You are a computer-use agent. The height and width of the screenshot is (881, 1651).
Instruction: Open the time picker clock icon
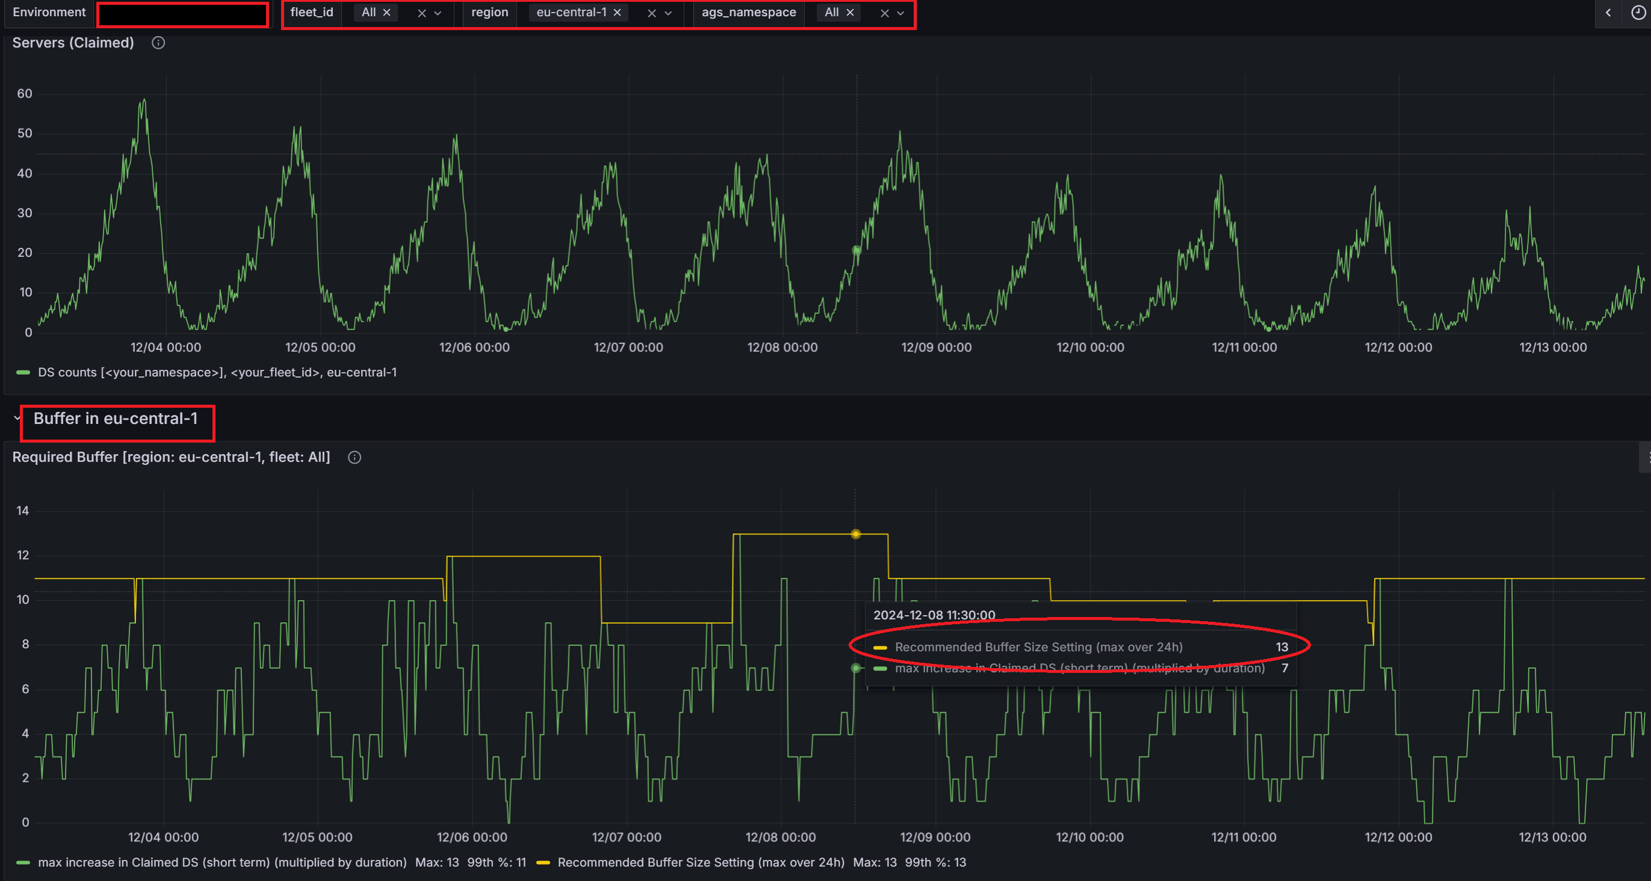click(1638, 13)
